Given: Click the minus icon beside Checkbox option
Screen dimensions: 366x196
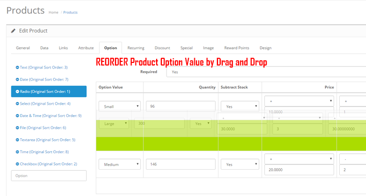Looking at the screenshot, I should 18,164.
